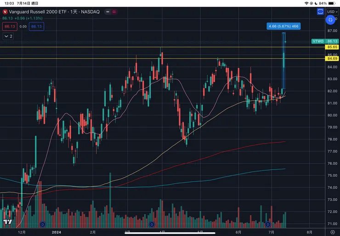The width and height of the screenshot is (340, 236).
Task: Select the blue price range measurement box
Action: point(283,61)
